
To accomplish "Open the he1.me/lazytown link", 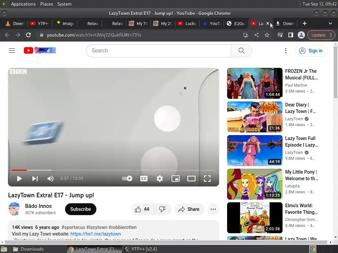I will (96, 234).
